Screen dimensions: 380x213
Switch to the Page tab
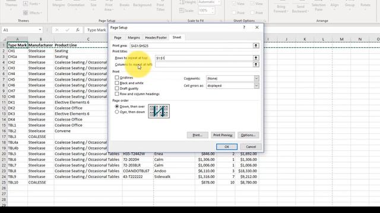(118, 38)
